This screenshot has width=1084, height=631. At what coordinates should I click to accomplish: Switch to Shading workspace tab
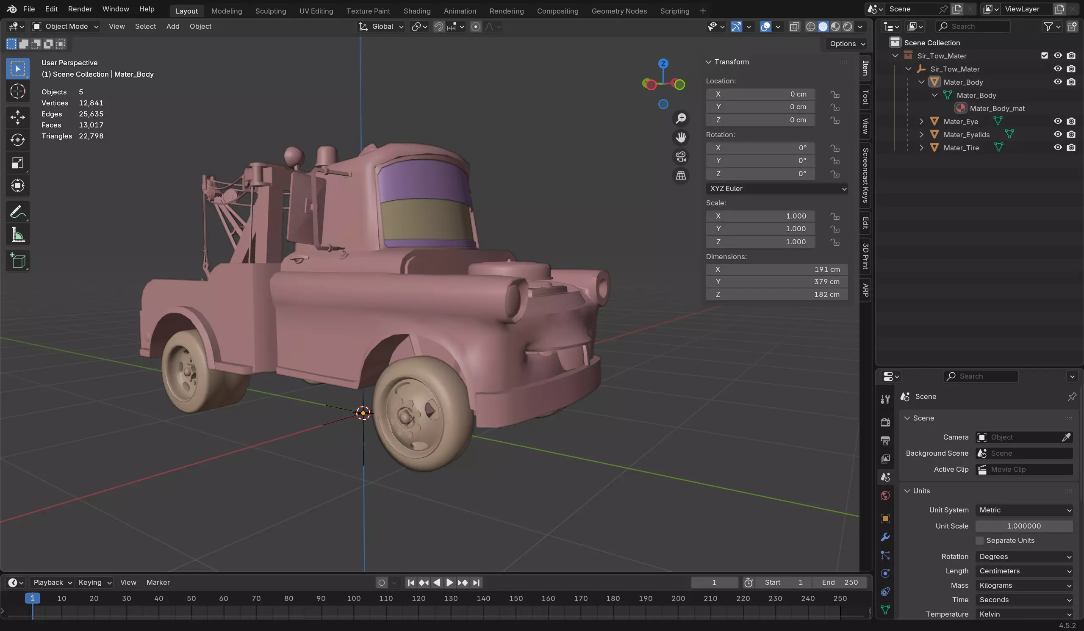point(417,11)
